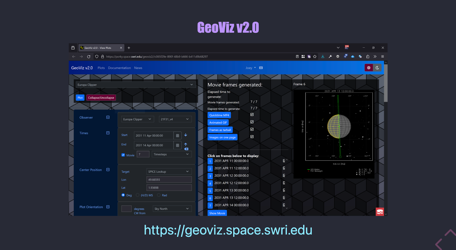Image resolution: width=456 pixels, height=250 pixels.
Task: Open the wrench tool in browser toolbar
Action: pyautogui.click(x=330, y=57)
